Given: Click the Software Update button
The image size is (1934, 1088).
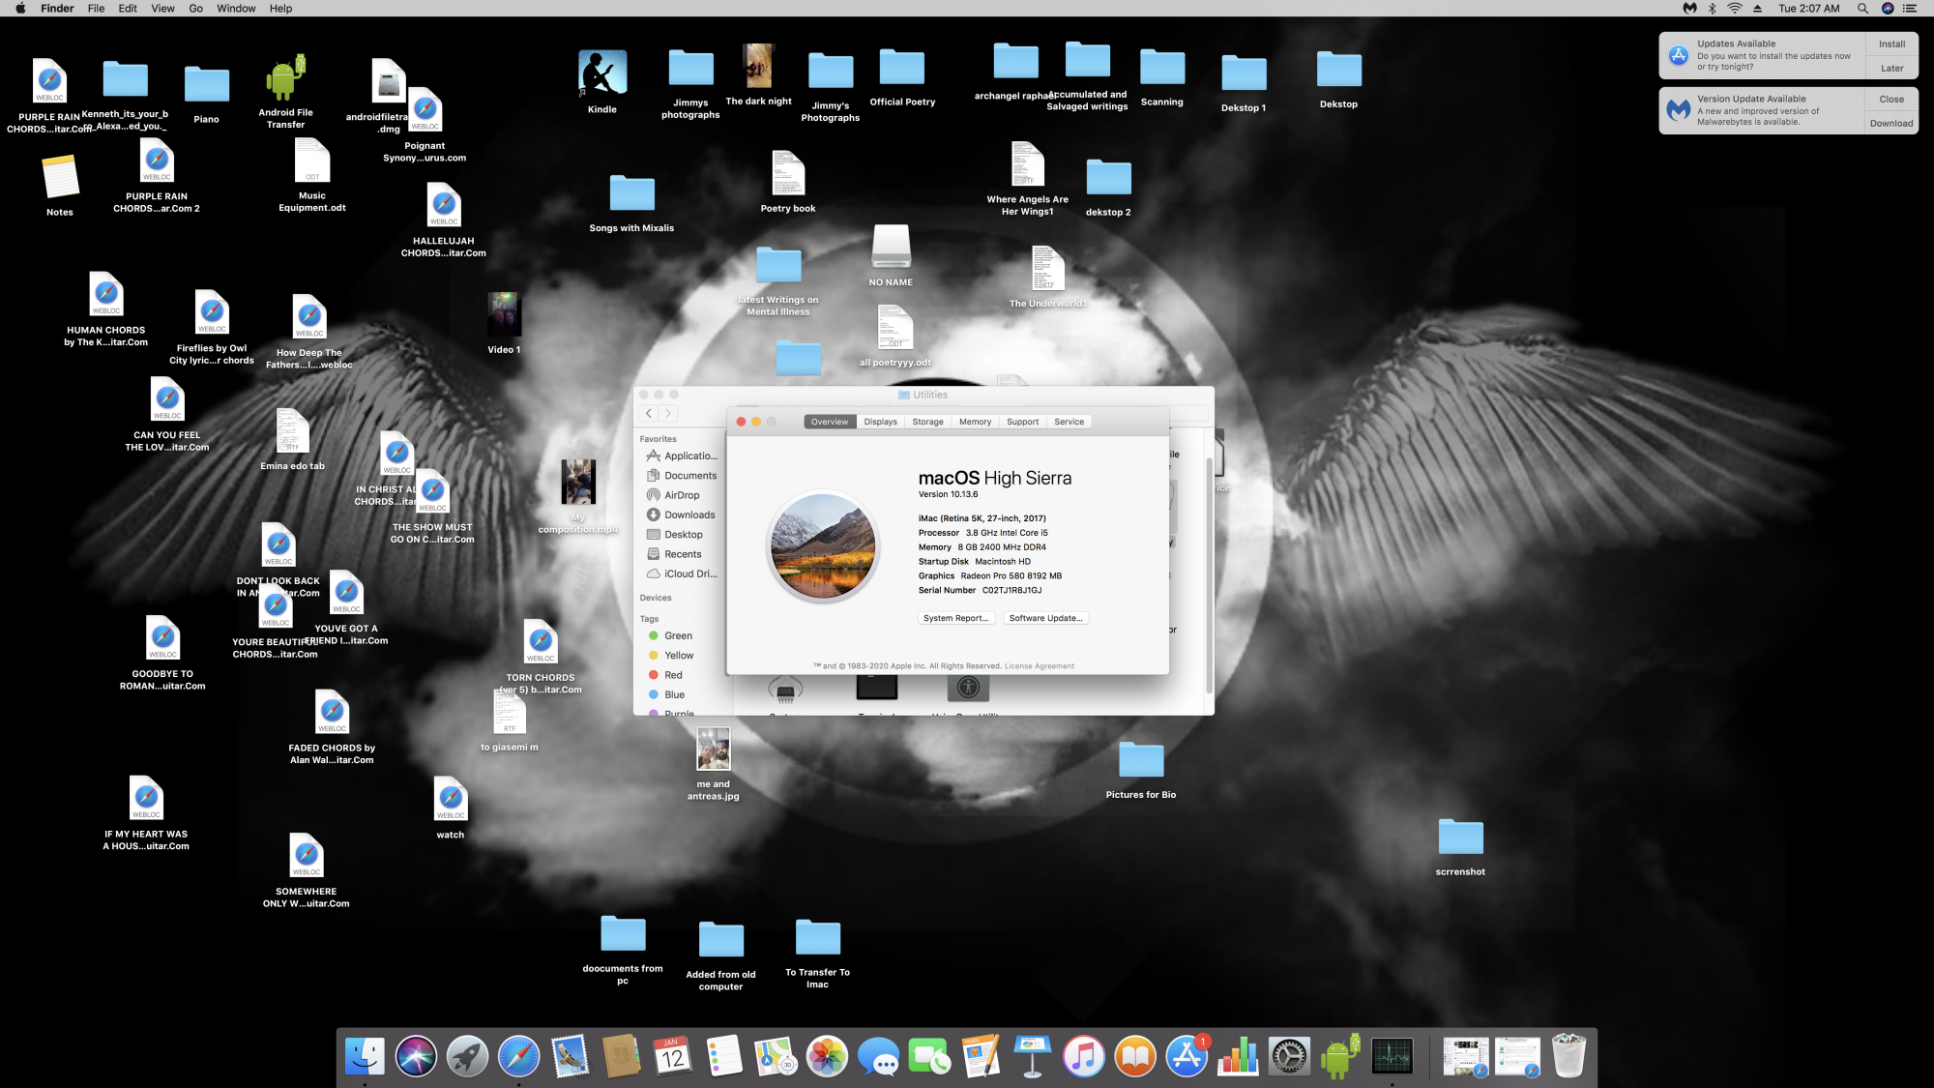Looking at the screenshot, I should coord(1045,618).
